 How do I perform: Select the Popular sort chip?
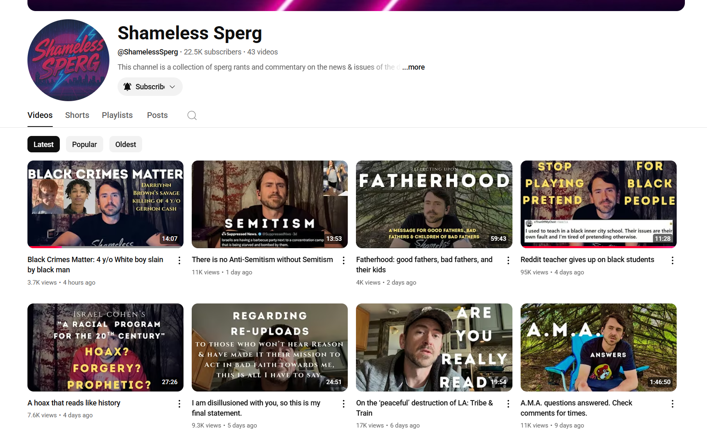coord(84,144)
